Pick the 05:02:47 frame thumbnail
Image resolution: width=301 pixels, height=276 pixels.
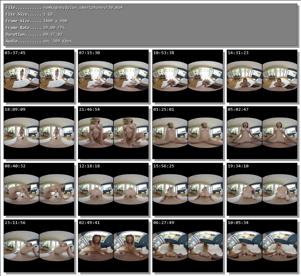pos(262,133)
